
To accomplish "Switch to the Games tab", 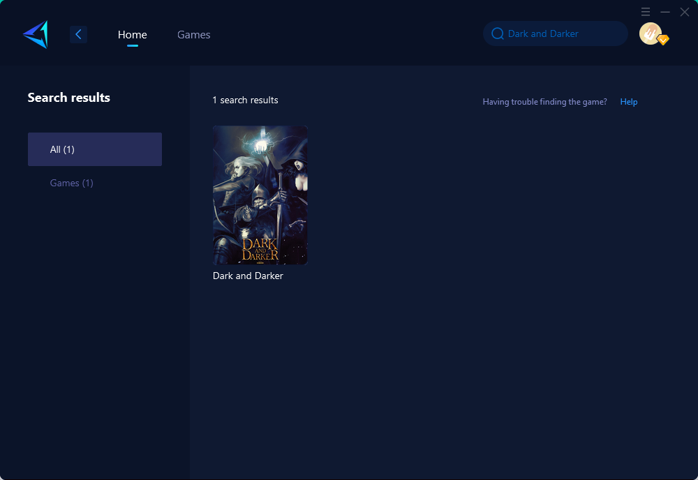I will point(193,35).
